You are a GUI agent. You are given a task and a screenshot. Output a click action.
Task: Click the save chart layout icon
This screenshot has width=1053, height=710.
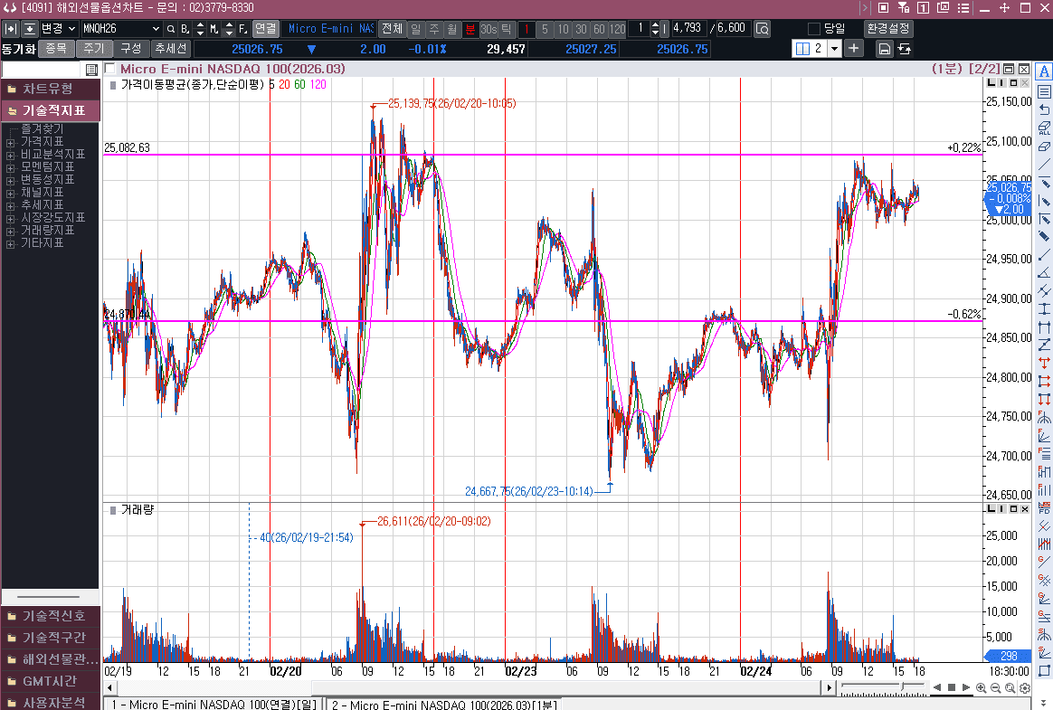pos(884,49)
